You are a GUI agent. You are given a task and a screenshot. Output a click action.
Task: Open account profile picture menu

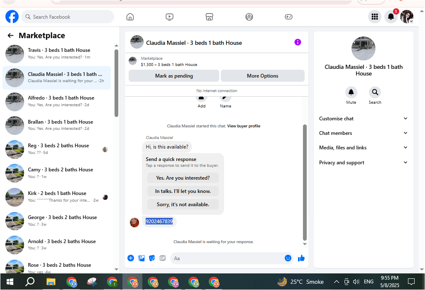click(x=407, y=17)
